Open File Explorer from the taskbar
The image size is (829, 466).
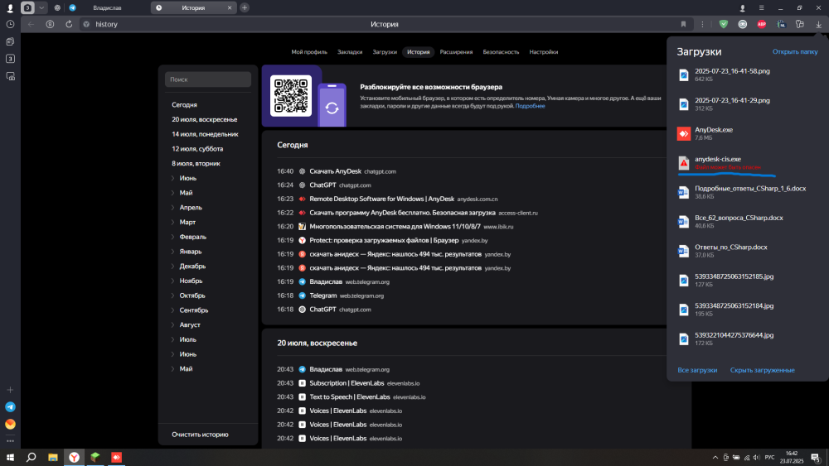click(53, 457)
